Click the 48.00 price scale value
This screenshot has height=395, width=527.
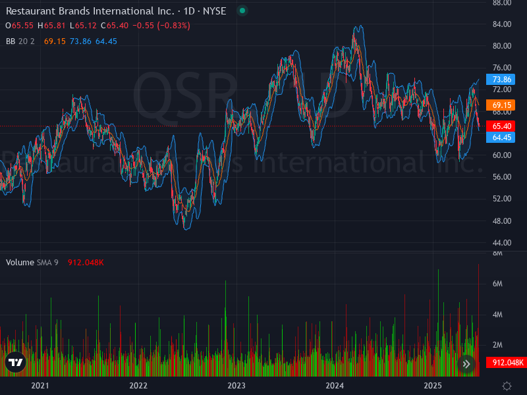coord(502,221)
